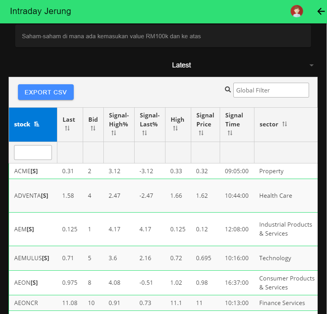The width and height of the screenshot is (327, 314).
Task: Sort by Signal Time column icon
Action: pos(230,133)
